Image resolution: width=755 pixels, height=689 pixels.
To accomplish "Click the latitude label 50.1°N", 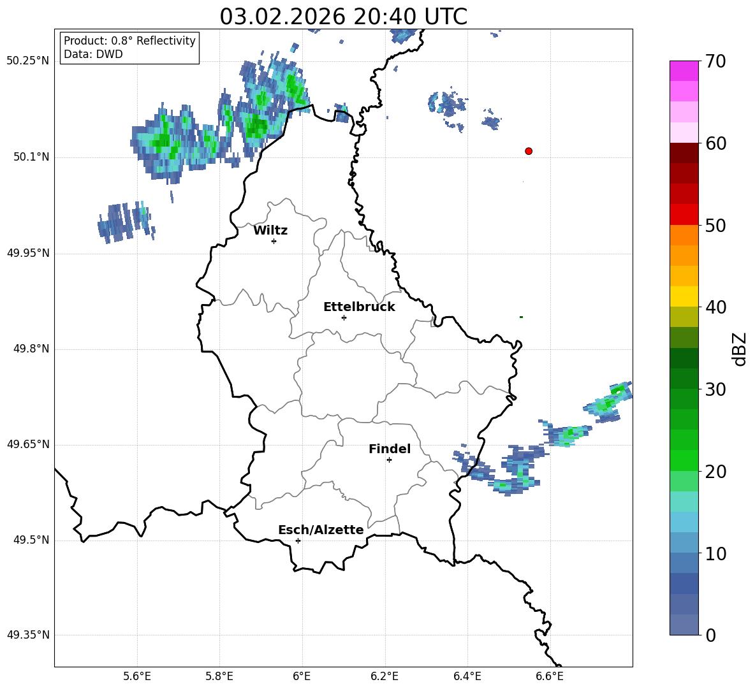I will click(31, 157).
